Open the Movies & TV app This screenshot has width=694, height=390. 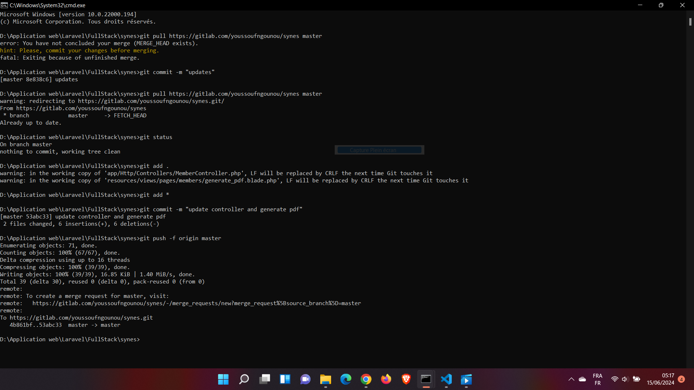(466, 379)
